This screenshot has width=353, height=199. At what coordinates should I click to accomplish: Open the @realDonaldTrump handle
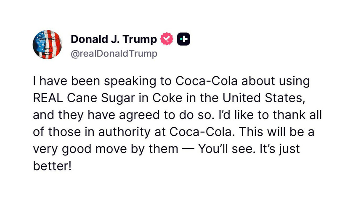(114, 54)
